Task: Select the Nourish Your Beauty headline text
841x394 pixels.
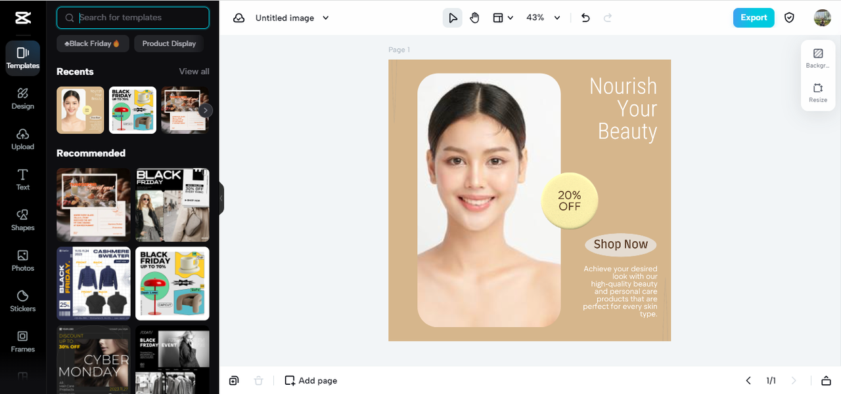Action: tap(623, 109)
